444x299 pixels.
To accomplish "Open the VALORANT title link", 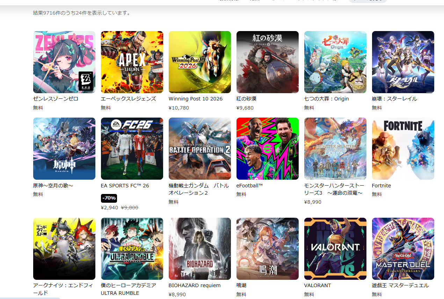I will 318,285.
